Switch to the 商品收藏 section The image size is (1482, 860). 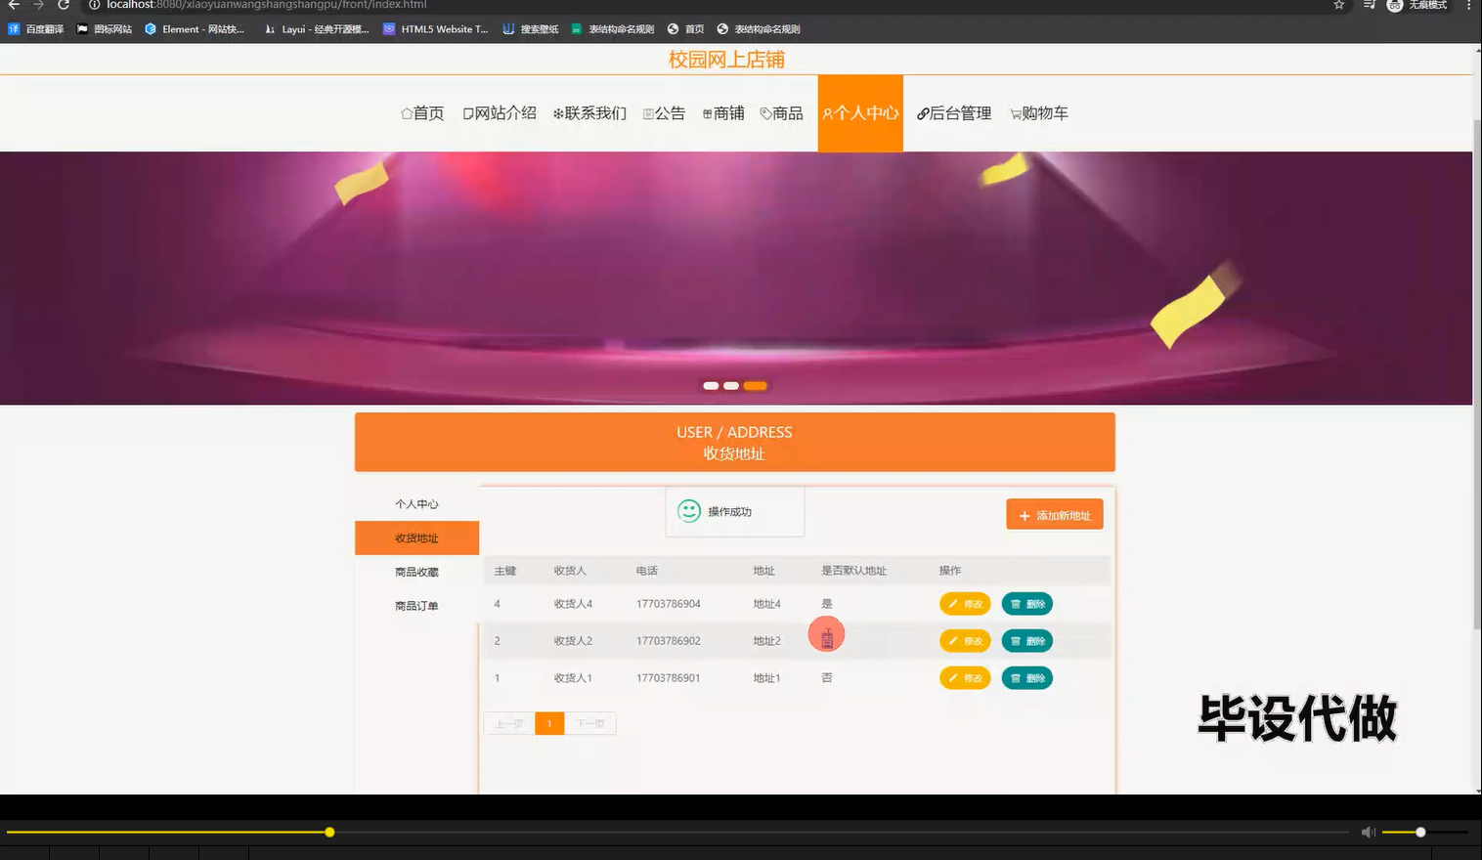coord(417,572)
